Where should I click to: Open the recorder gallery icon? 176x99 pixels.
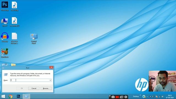[122, 97]
